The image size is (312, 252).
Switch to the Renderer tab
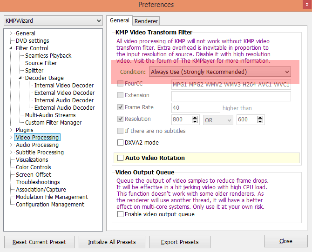[146, 21]
